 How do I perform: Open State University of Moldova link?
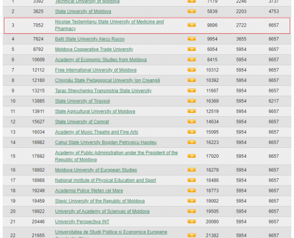(83, 12)
